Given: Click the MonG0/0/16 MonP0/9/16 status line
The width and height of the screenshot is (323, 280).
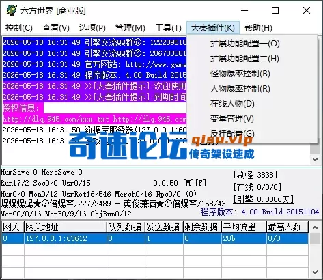Looking at the screenshot, I should (x=66, y=214).
